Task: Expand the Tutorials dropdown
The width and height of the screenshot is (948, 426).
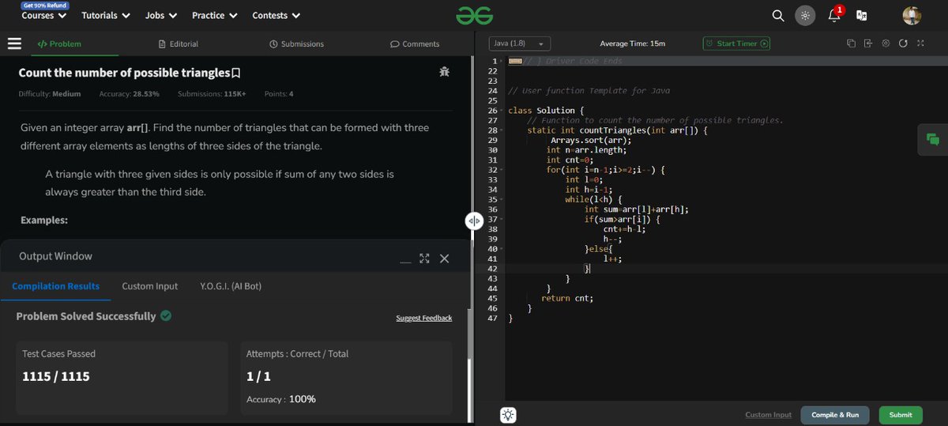Action: (x=106, y=15)
